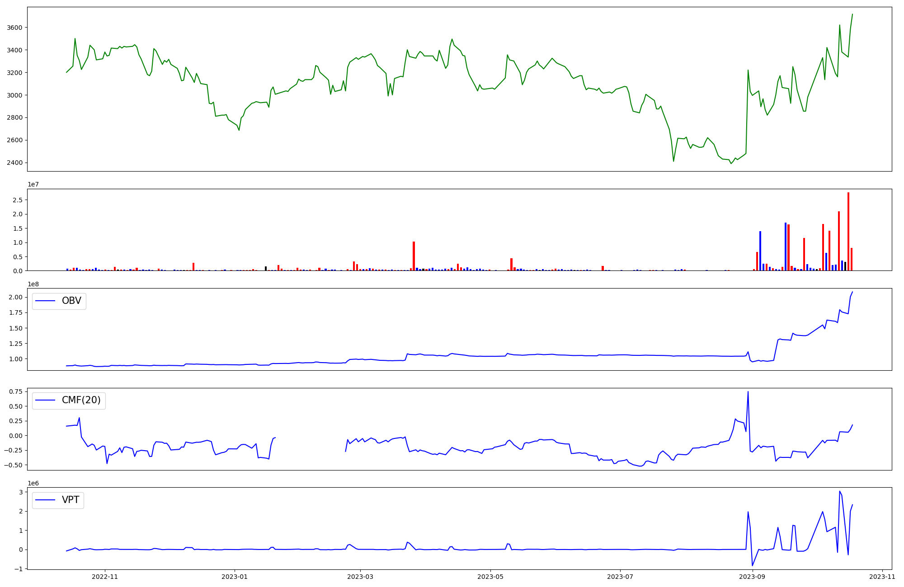Select the 2023-11 x-axis date label
The height and width of the screenshot is (587, 904).
click(x=882, y=577)
